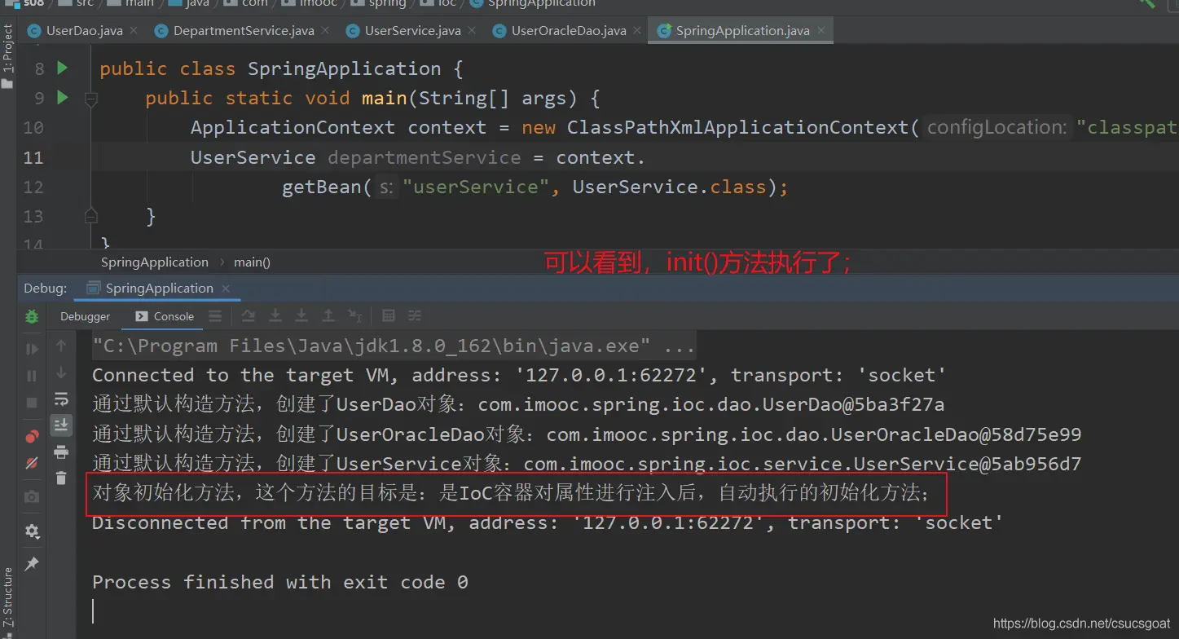Click the java.exe command line in console
Image resolution: width=1179 pixels, height=639 pixels.
point(394,346)
